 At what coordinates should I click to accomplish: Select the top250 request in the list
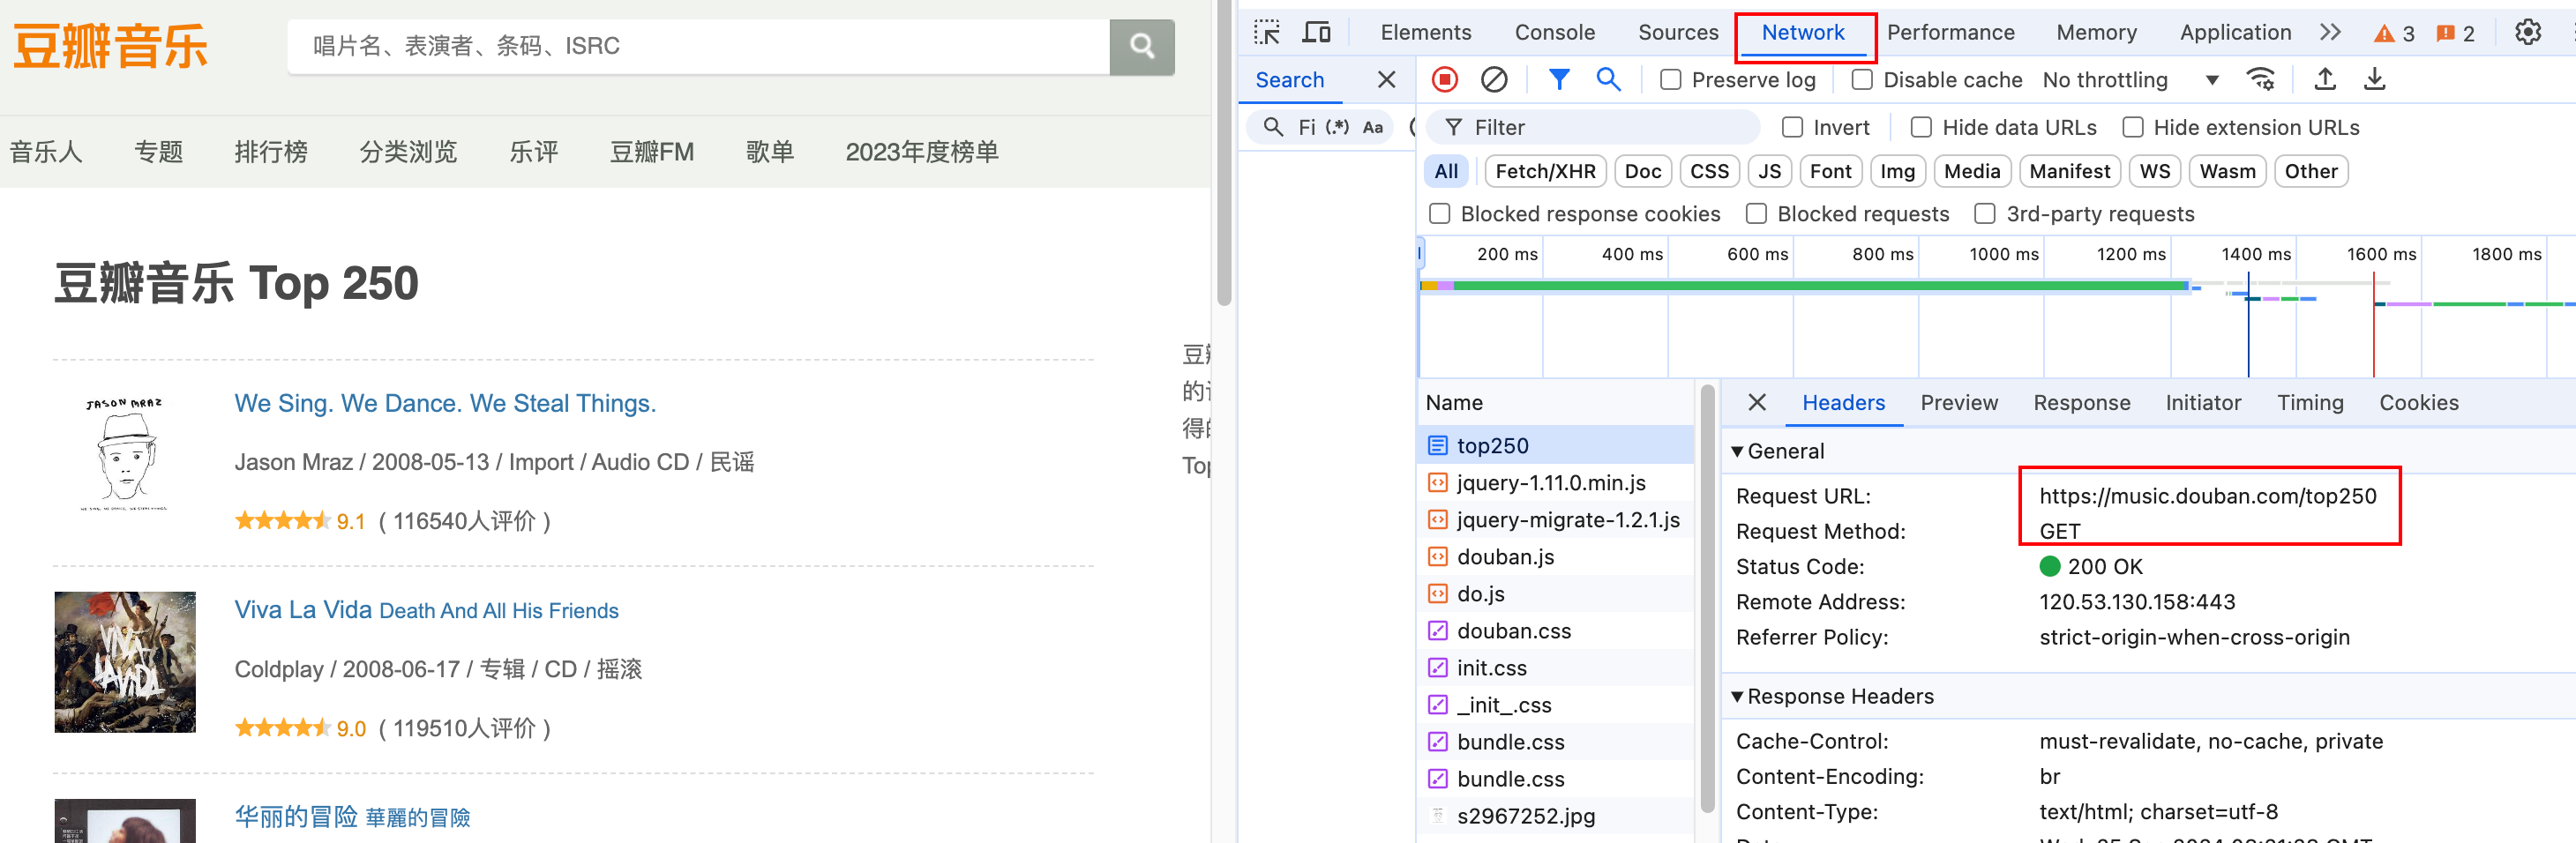[x=1494, y=445]
